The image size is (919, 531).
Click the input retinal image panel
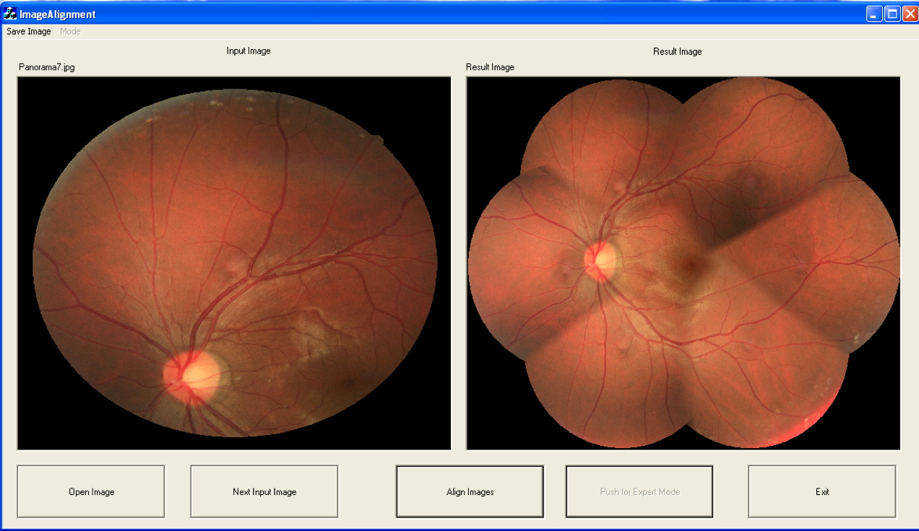click(x=234, y=263)
